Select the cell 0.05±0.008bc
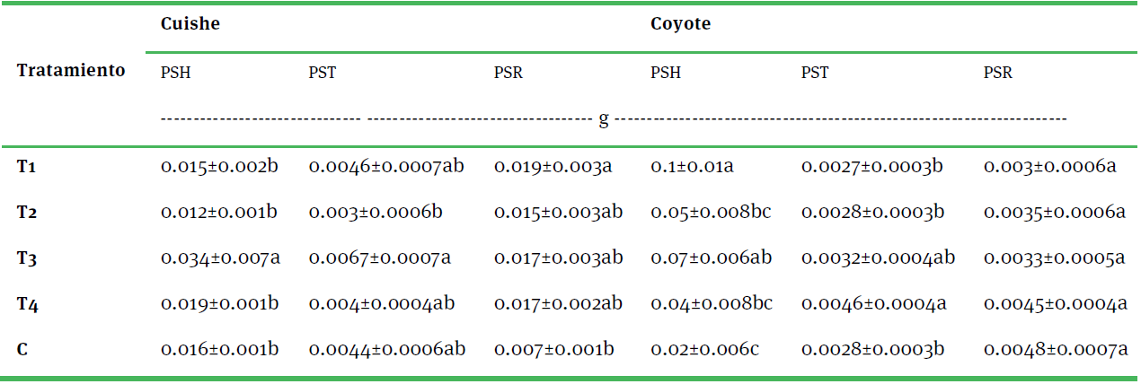Screen dimensions: 1141x384 coord(711,214)
